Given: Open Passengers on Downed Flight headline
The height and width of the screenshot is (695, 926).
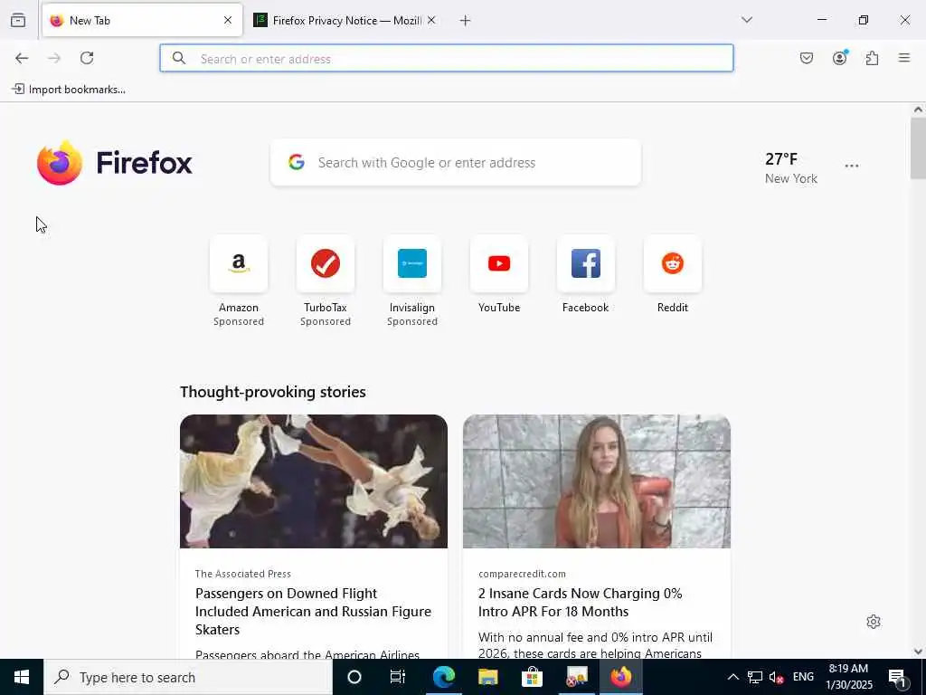Looking at the screenshot, I should click(x=313, y=611).
